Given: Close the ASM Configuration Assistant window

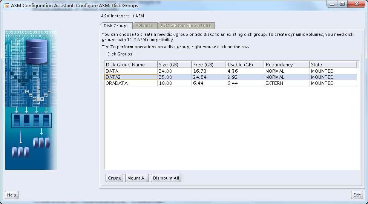Looking at the screenshot, I should click(x=356, y=4).
